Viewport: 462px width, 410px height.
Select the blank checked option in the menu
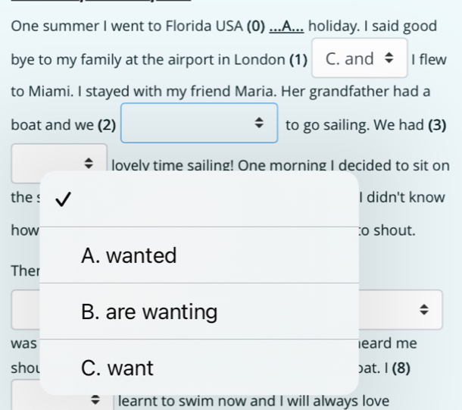click(198, 199)
